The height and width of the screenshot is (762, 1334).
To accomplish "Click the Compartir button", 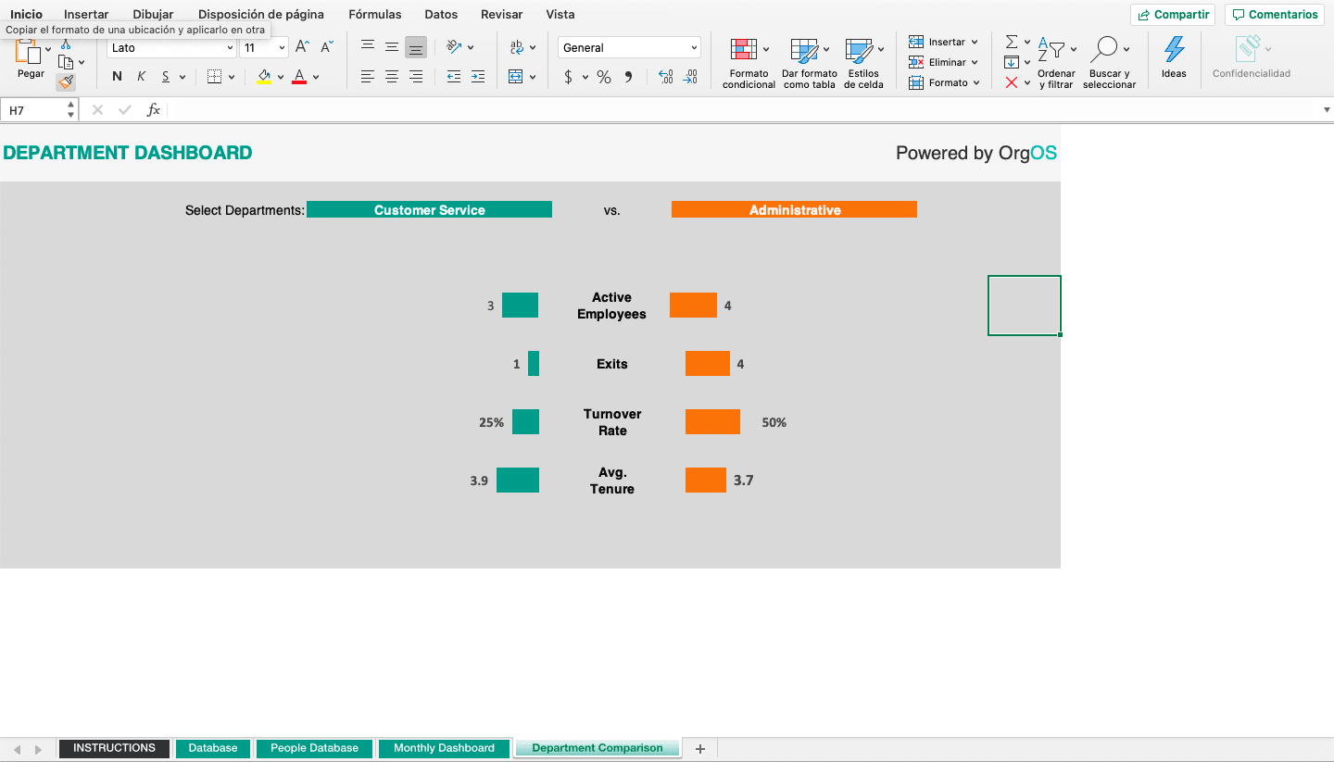I will [1173, 15].
